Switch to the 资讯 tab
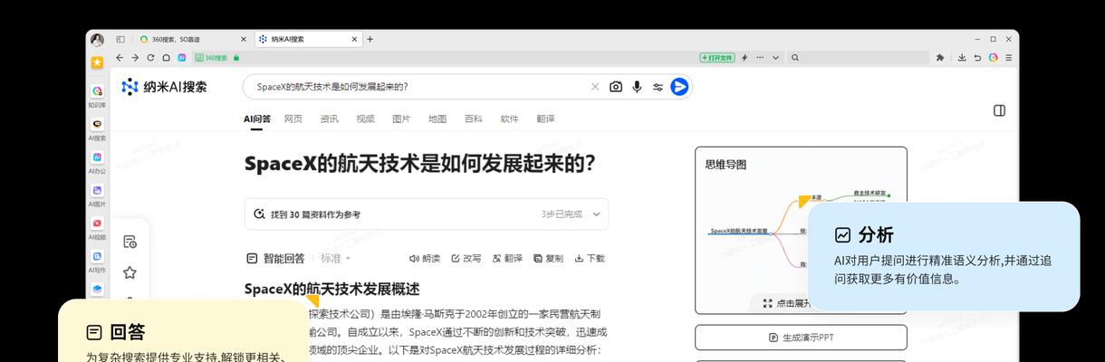1105x362 pixels. [330, 119]
